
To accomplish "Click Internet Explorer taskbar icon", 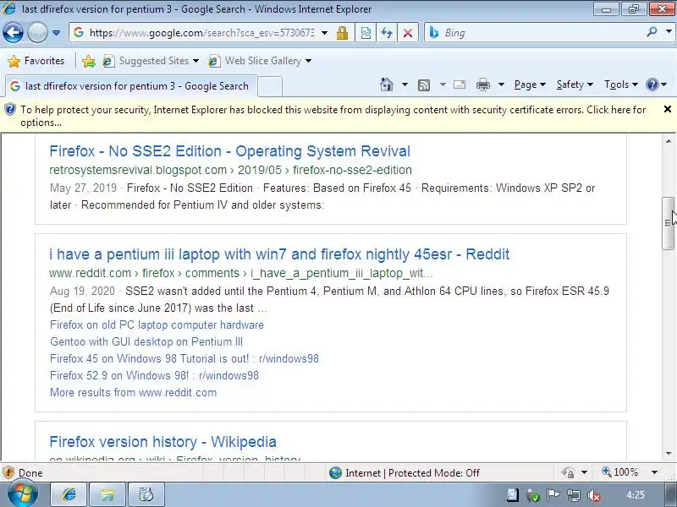I will (69, 494).
